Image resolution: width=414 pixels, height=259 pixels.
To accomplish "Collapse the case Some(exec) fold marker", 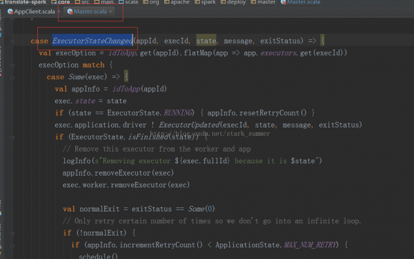I will point(12,78).
